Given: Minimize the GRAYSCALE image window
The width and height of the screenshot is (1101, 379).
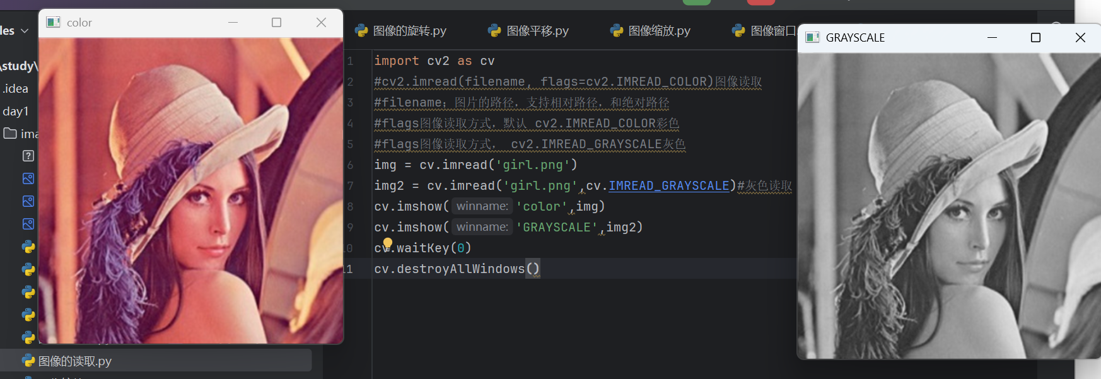Looking at the screenshot, I should [x=992, y=37].
